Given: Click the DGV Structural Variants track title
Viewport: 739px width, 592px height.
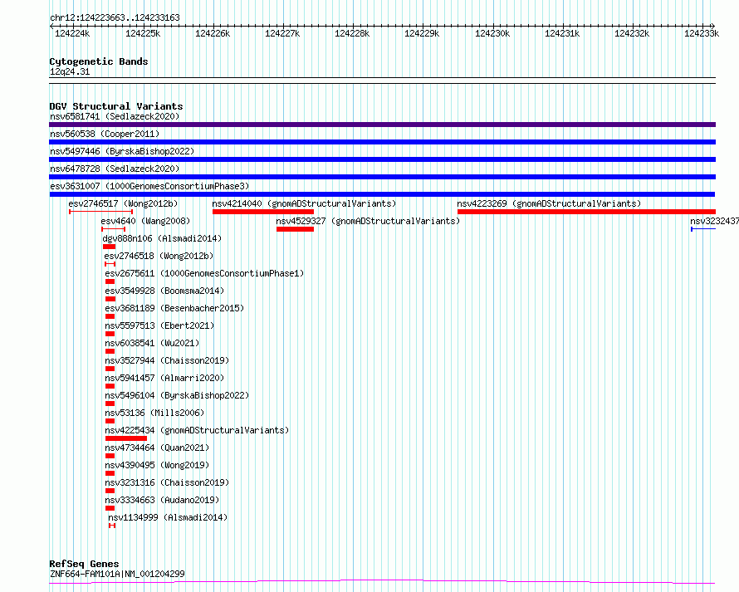Looking at the screenshot, I should (116, 106).
